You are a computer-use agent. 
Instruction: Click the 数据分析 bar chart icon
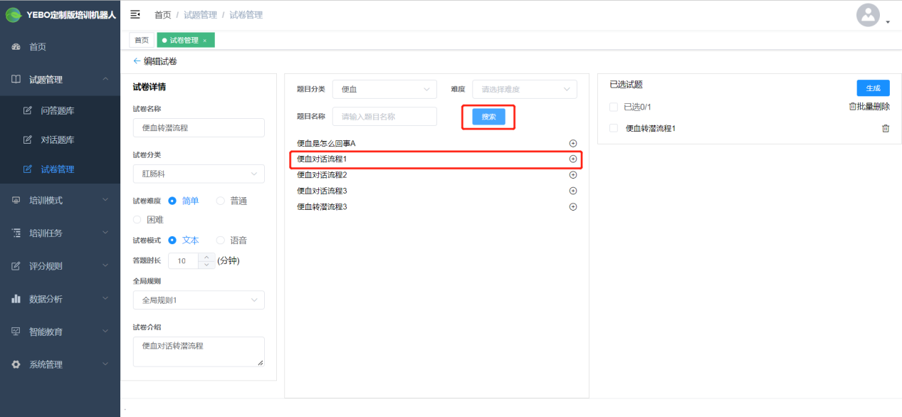[16, 299]
